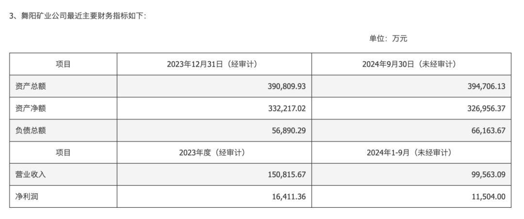Image resolution: width=524 pixels, height=219 pixels.
Task: Select the 2024年9月30日（未经审计） column header
Action: pyautogui.click(x=411, y=64)
